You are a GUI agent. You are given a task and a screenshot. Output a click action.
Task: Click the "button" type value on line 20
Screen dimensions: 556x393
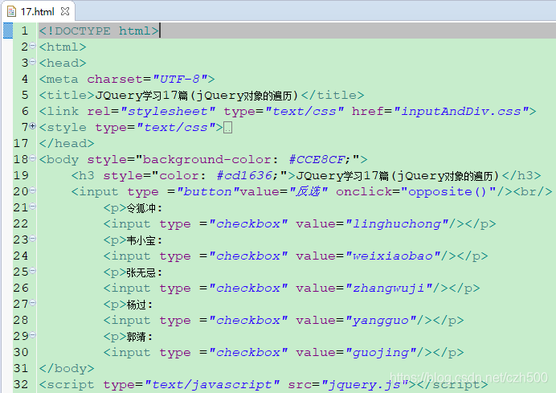click(x=208, y=191)
